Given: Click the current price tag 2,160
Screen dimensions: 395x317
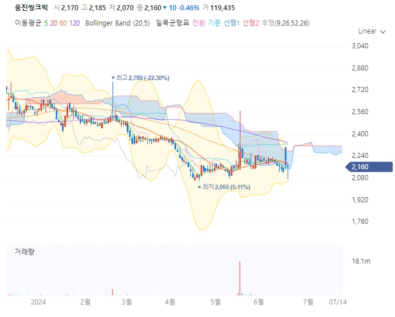Looking at the screenshot, I should coord(369,167).
